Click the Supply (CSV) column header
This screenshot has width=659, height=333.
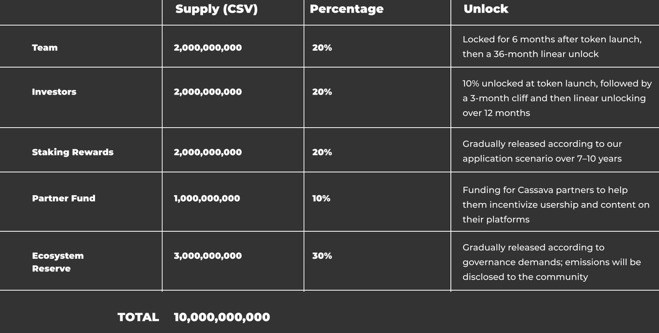pyautogui.click(x=216, y=9)
